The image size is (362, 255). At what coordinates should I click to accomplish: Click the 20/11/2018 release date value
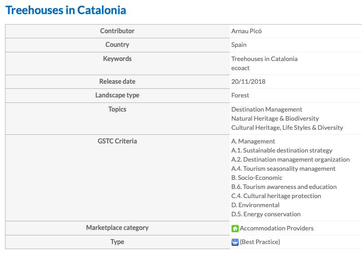click(248, 82)
